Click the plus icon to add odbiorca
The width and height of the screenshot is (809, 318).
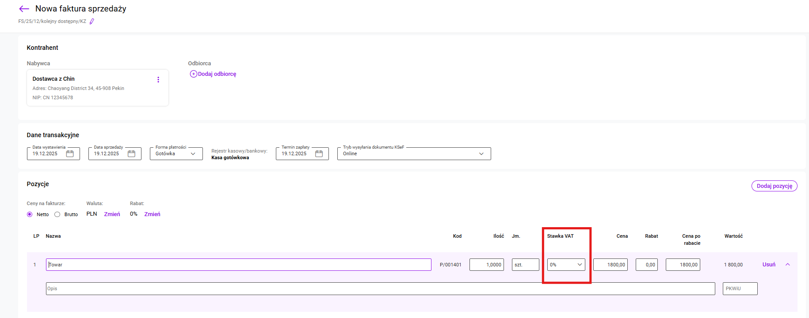point(193,74)
